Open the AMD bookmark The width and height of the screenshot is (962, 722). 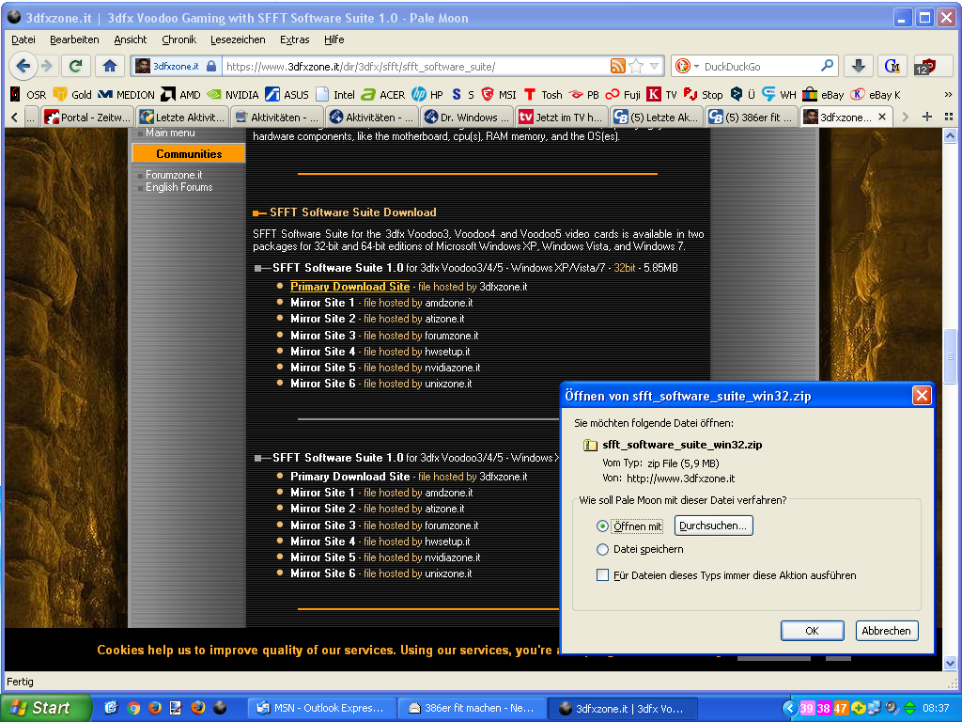tap(181, 95)
